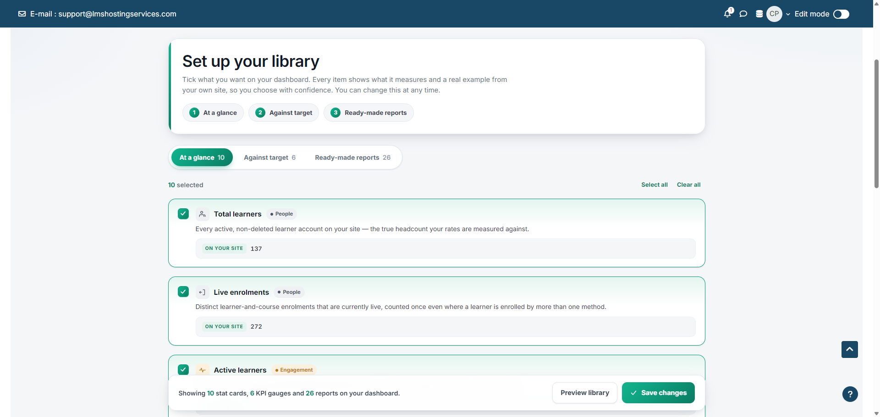Click ON YOUR SITE label in Total learners
880x417 pixels.
pos(224,248)
